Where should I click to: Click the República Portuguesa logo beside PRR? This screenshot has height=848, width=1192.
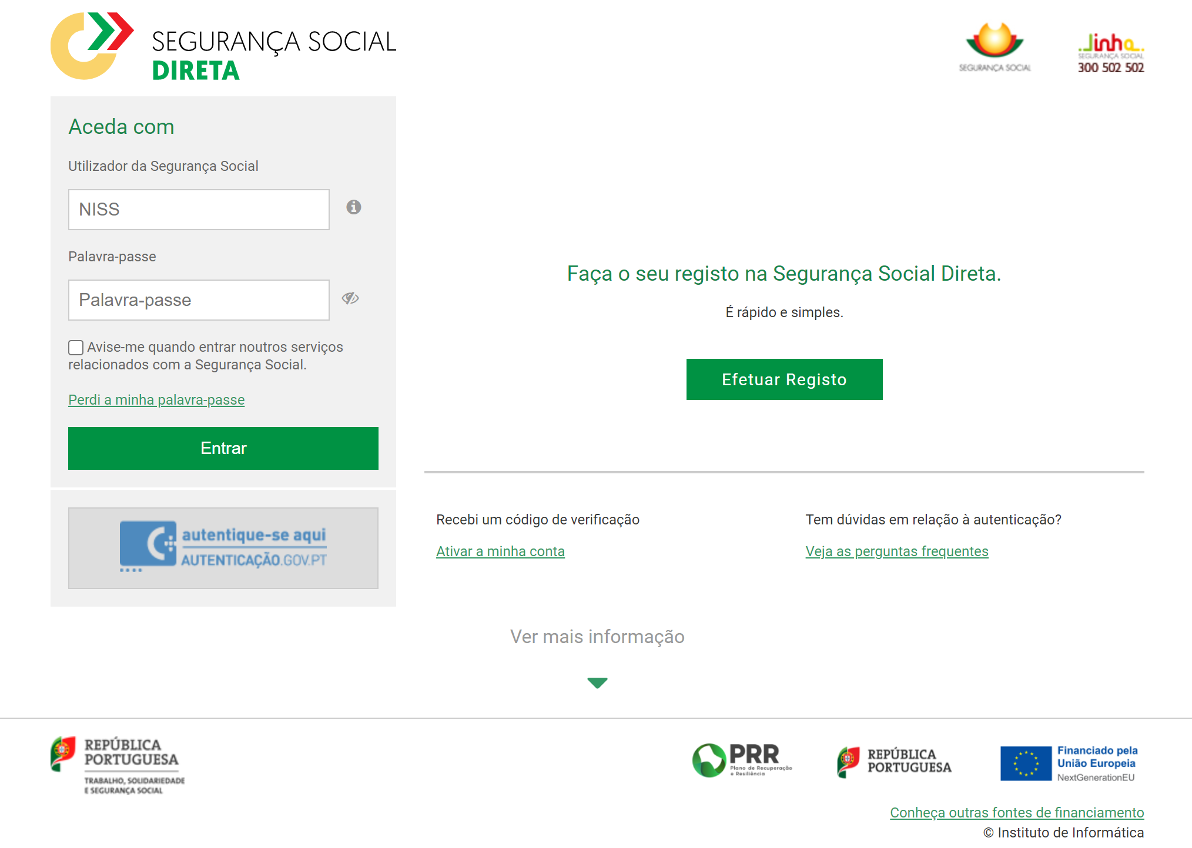(x=894, y=762)
